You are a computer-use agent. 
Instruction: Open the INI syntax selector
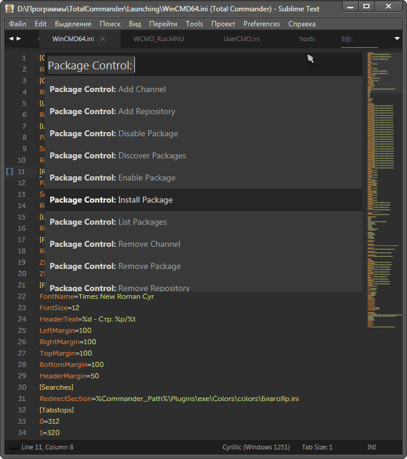[372, 447]
